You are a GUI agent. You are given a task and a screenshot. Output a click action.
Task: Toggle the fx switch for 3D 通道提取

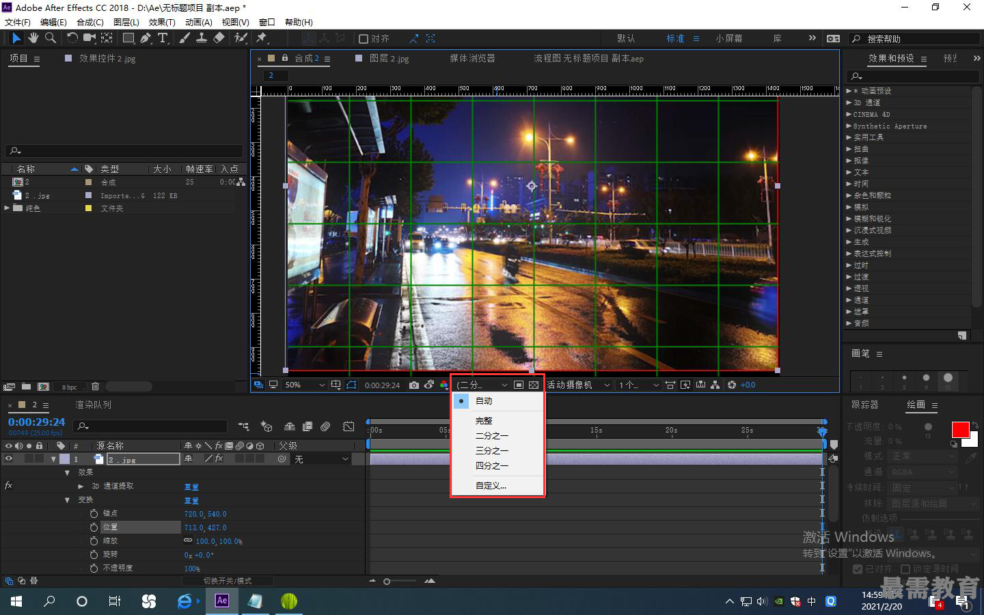pos(9,486)
